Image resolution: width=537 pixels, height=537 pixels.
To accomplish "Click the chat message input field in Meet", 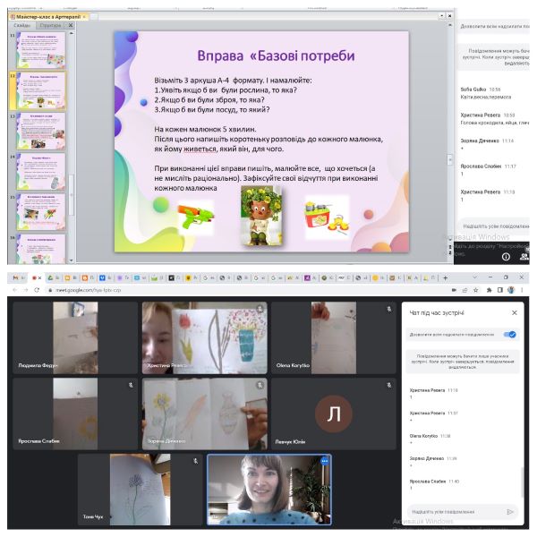I will click(457, 512).
